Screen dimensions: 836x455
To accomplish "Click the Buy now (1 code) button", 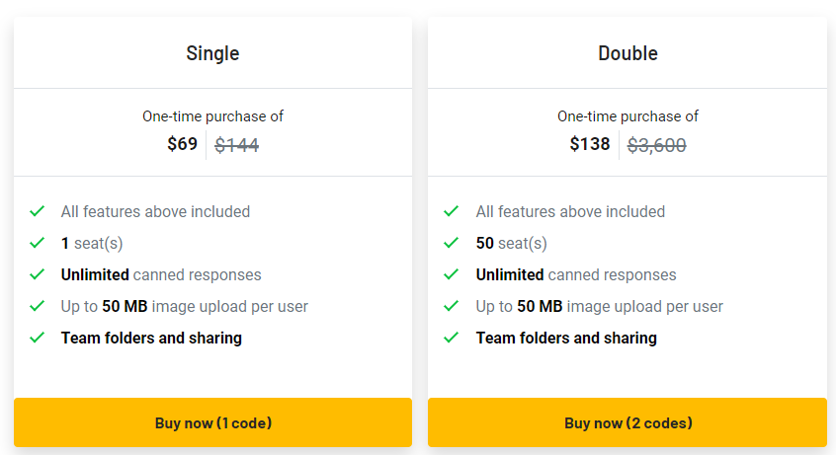I will [212, 422].
